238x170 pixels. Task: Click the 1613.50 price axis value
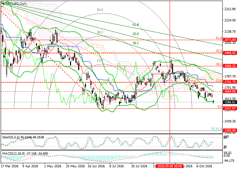tap(230, 99)
